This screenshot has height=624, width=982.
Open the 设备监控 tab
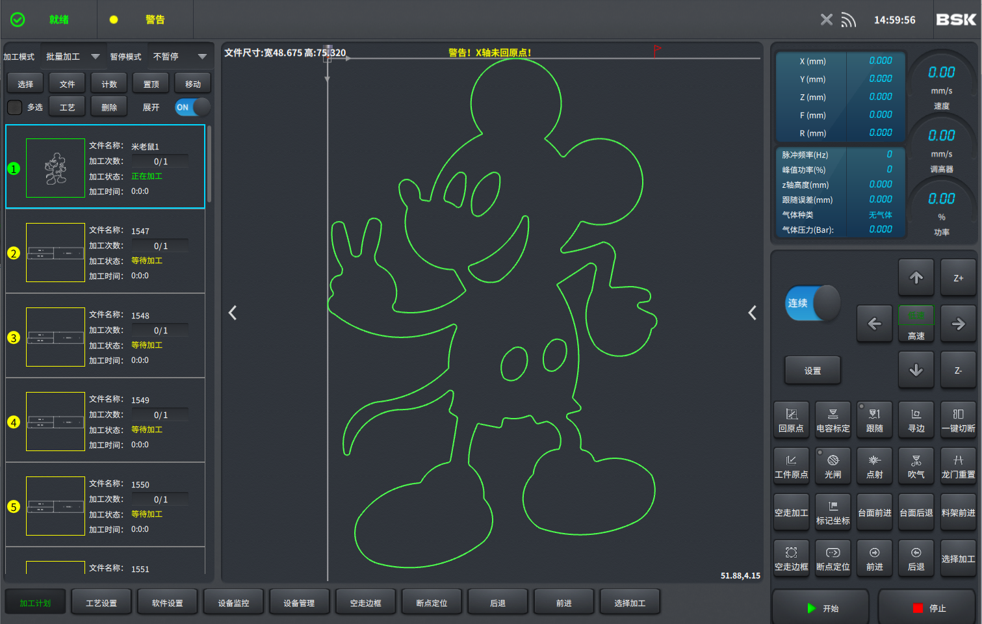click(233, 603)
